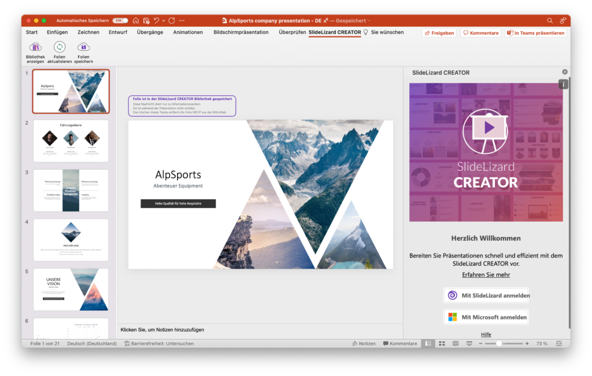Click the share people icon at the title bar's far right

pos(563,21)
